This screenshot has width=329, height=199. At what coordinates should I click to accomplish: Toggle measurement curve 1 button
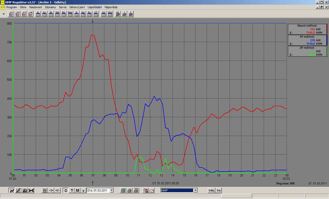click(x=124, y=14)
